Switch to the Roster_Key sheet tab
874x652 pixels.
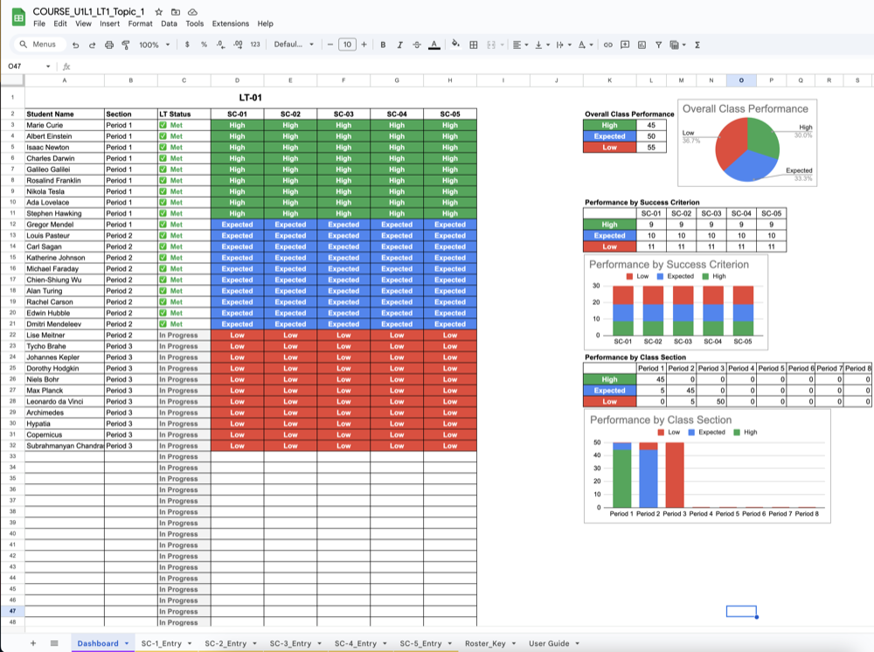pos(485,643)
